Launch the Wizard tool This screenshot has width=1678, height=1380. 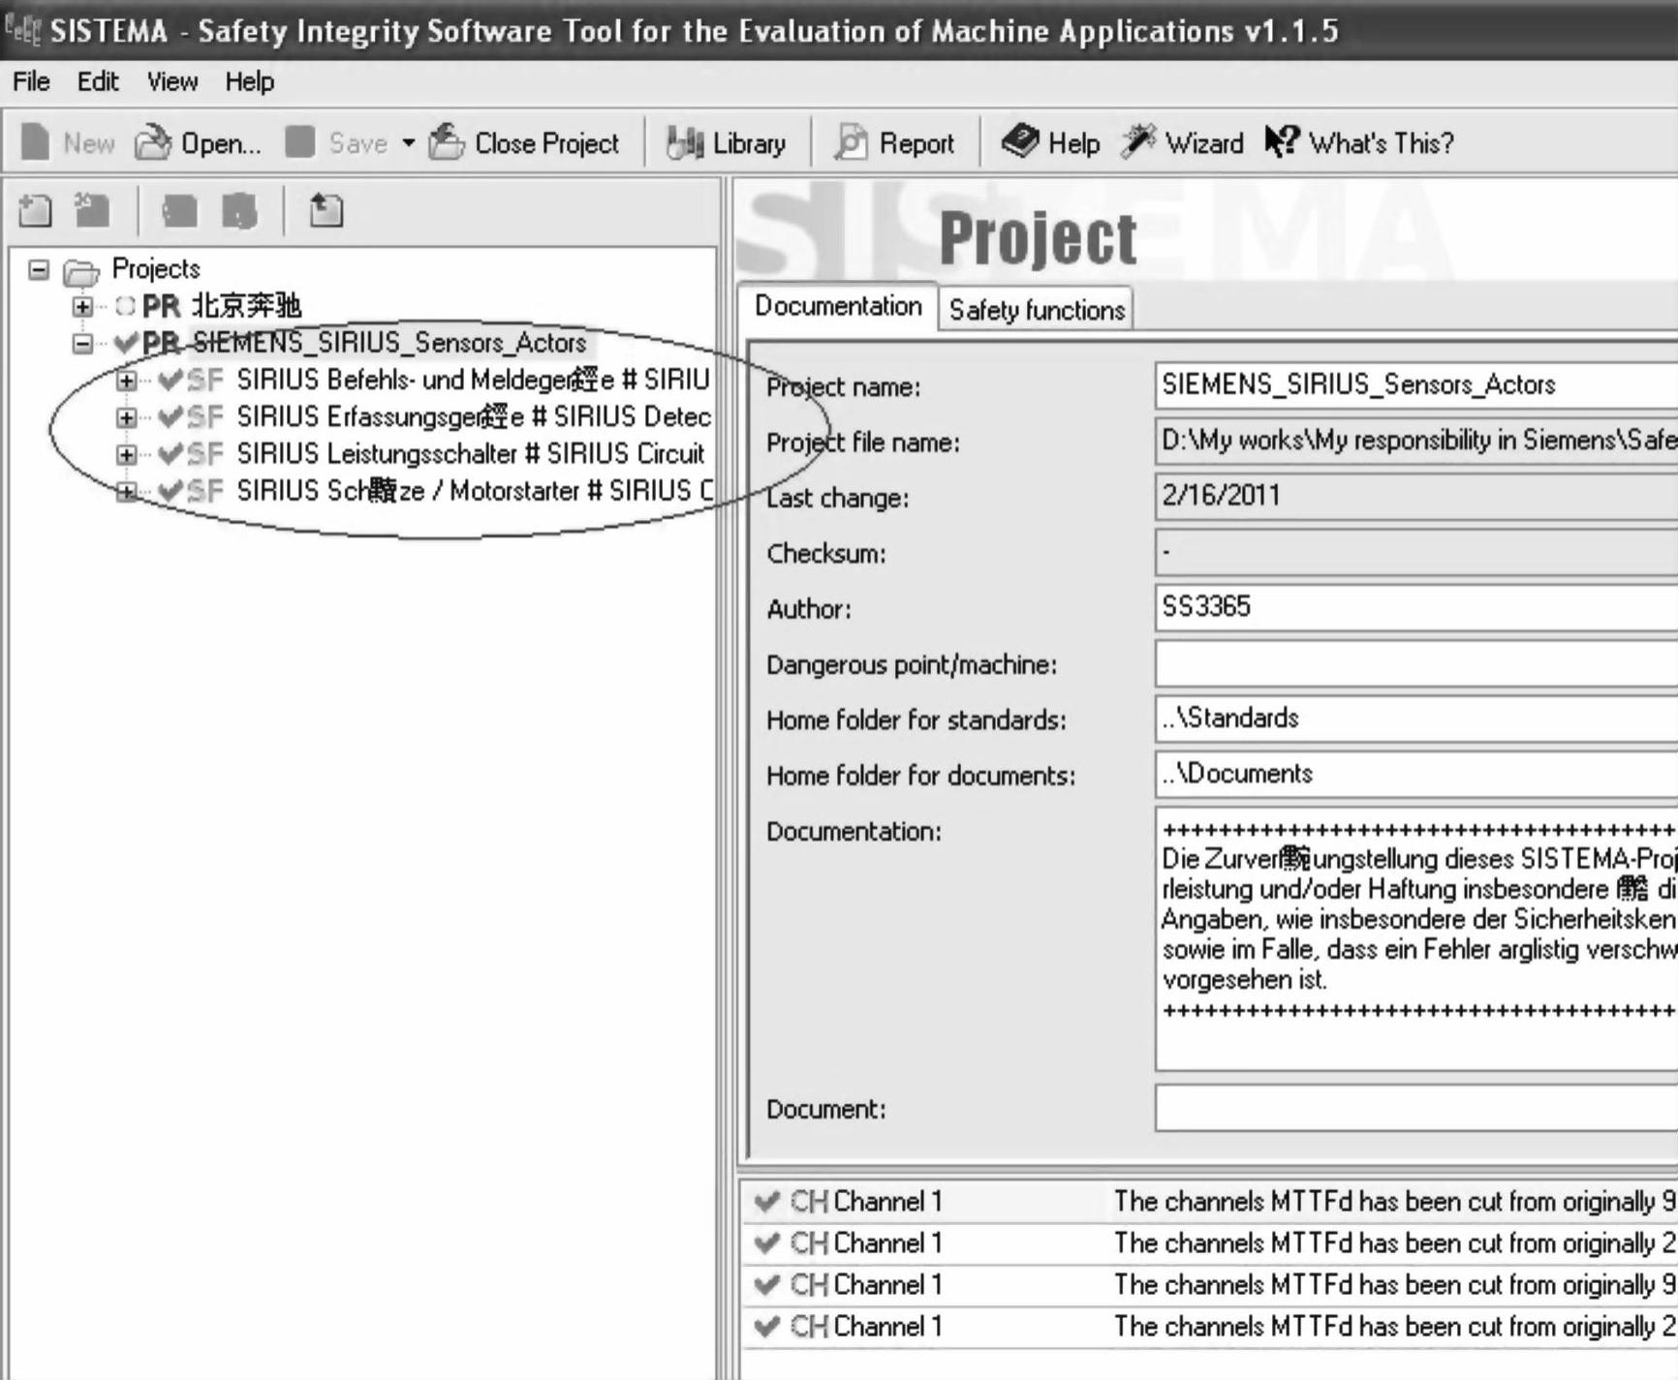pyautogui.click(x=1182, y=143)
